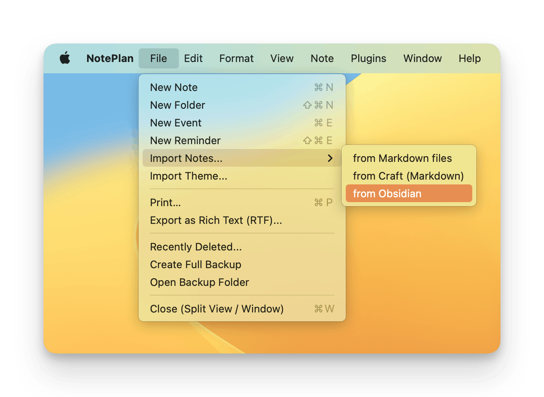Choose Open Backup Folder
Screen dimensions: 544x397
242,282
